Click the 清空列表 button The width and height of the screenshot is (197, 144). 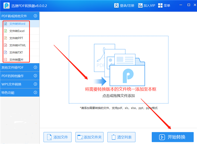tap(121, 137)
